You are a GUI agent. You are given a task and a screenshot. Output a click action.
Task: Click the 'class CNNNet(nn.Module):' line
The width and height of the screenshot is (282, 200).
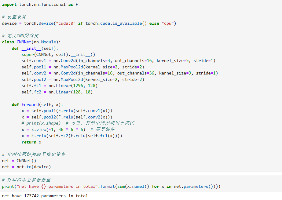pos(31,42)
